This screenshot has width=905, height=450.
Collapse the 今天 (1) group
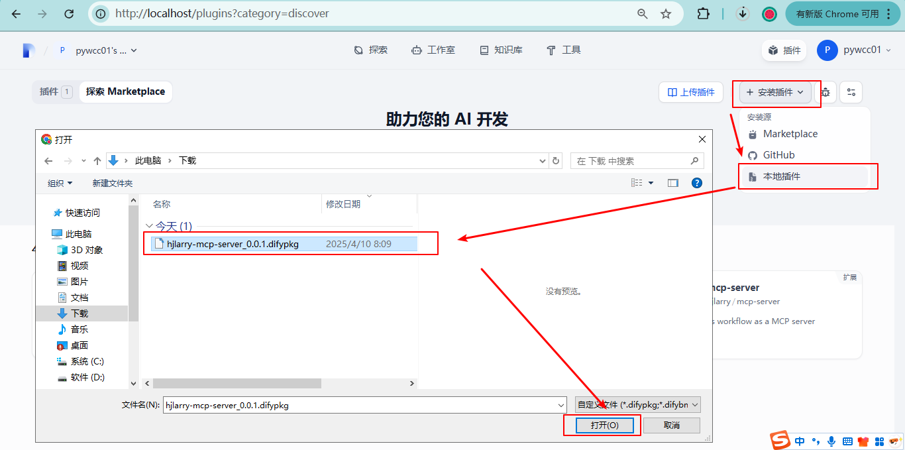[x=150, y=227]
